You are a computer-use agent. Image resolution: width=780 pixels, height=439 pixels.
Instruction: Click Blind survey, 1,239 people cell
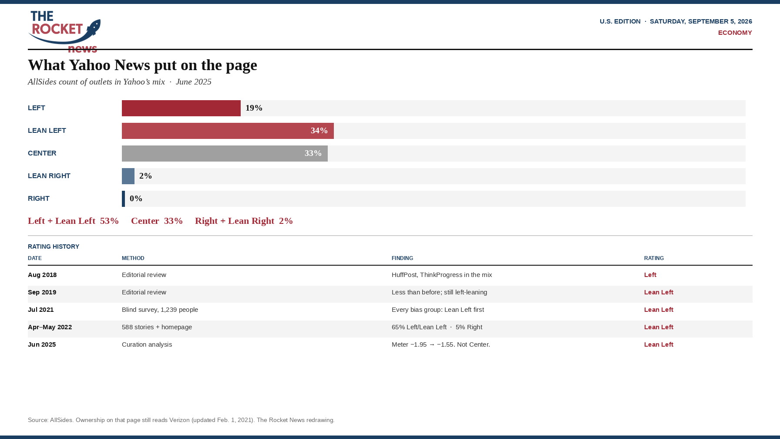tap(160, 310)
